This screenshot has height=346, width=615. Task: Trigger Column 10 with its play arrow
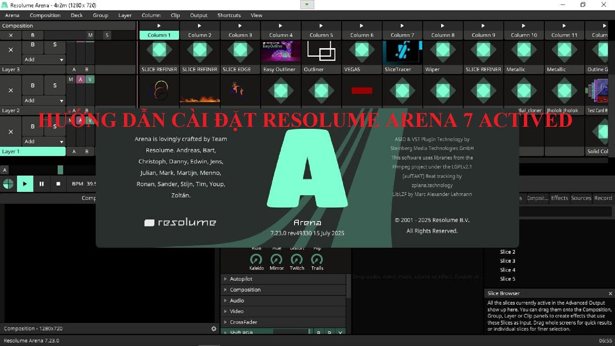coord(524,25)
